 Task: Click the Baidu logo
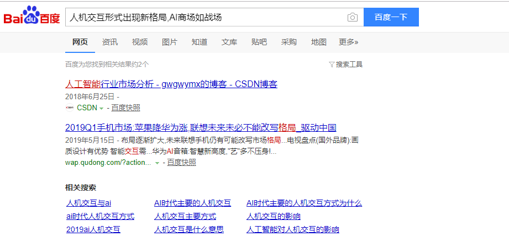32,15
